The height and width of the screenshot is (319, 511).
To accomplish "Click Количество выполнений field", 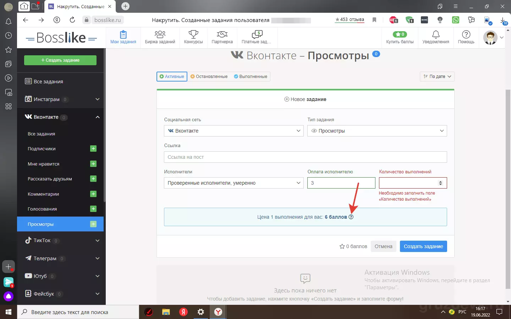I will pyautogui.click(x=413, y=183).
